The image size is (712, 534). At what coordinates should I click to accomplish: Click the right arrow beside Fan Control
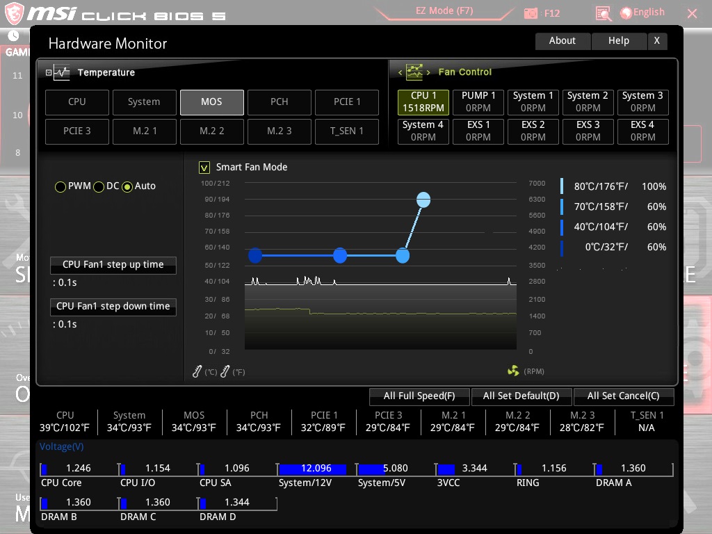[x=428, y=72]
